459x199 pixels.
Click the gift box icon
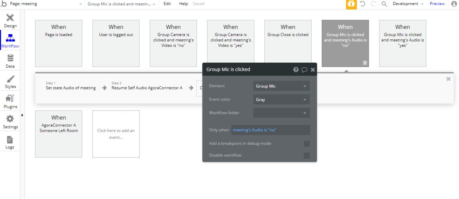pos(351,4)
